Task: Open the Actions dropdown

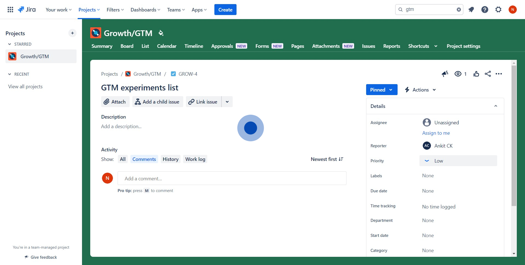Action: point(420,90)
